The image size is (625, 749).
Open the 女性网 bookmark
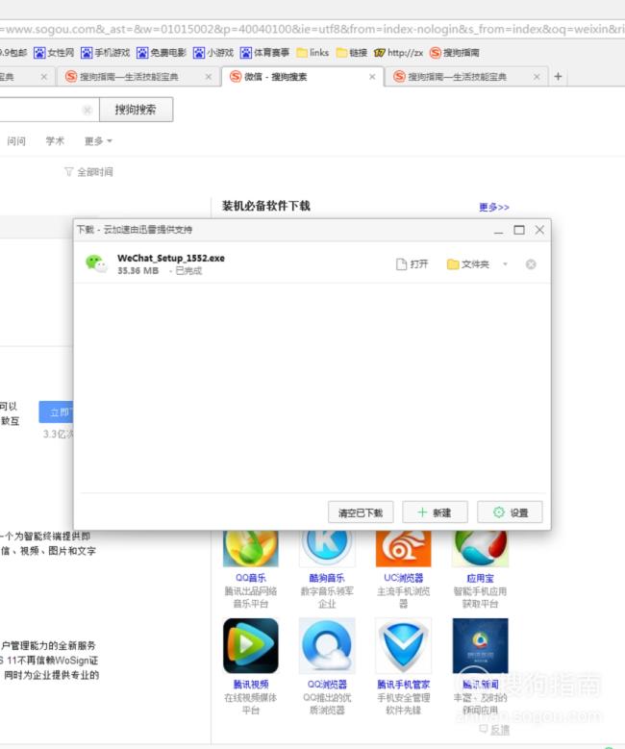pos(54,53)
